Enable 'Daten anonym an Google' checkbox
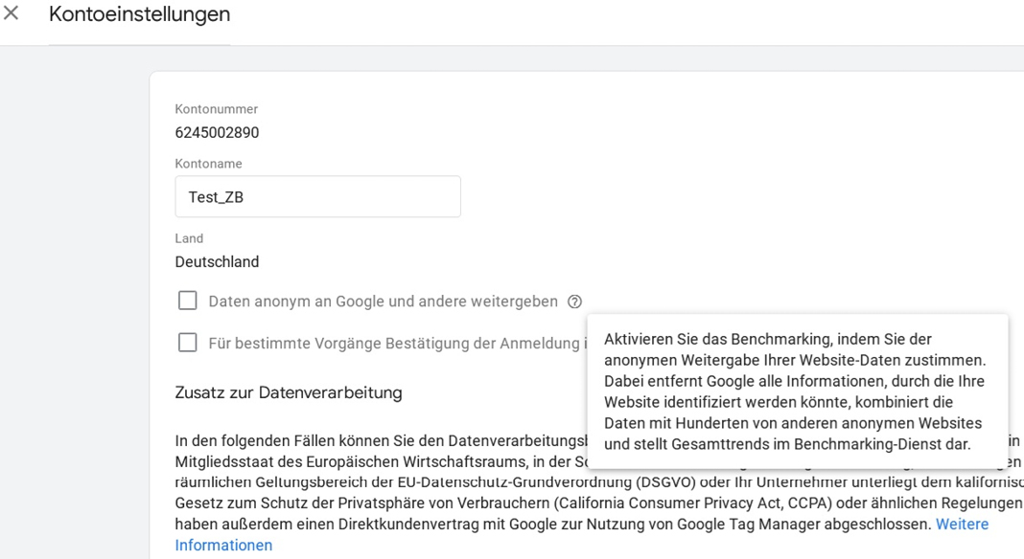 (188, 302)
